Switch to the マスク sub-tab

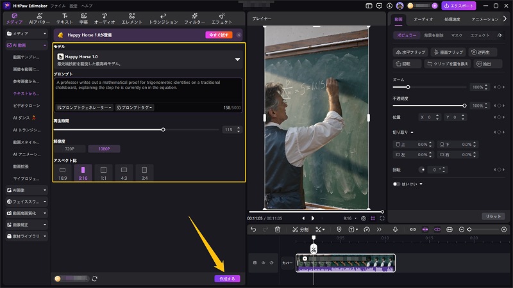tap(457, 35)
